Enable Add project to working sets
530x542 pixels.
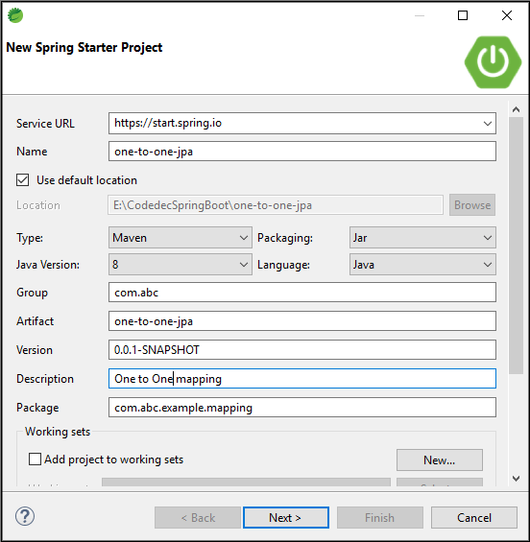(35, 460)
